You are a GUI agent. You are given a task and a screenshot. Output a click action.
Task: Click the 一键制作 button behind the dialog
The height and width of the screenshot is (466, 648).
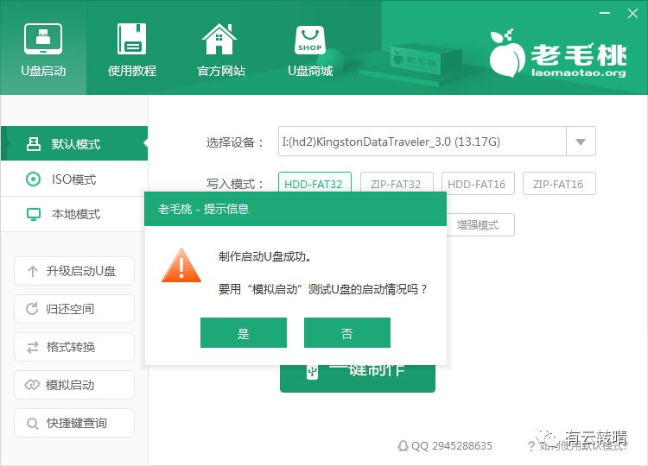click(x=358, y=378)
